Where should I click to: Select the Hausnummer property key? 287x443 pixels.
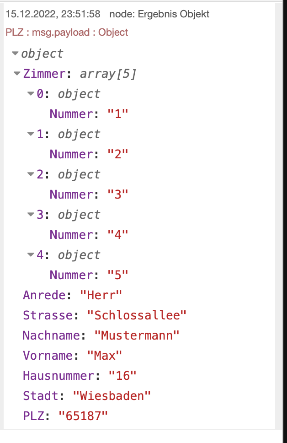58,376
